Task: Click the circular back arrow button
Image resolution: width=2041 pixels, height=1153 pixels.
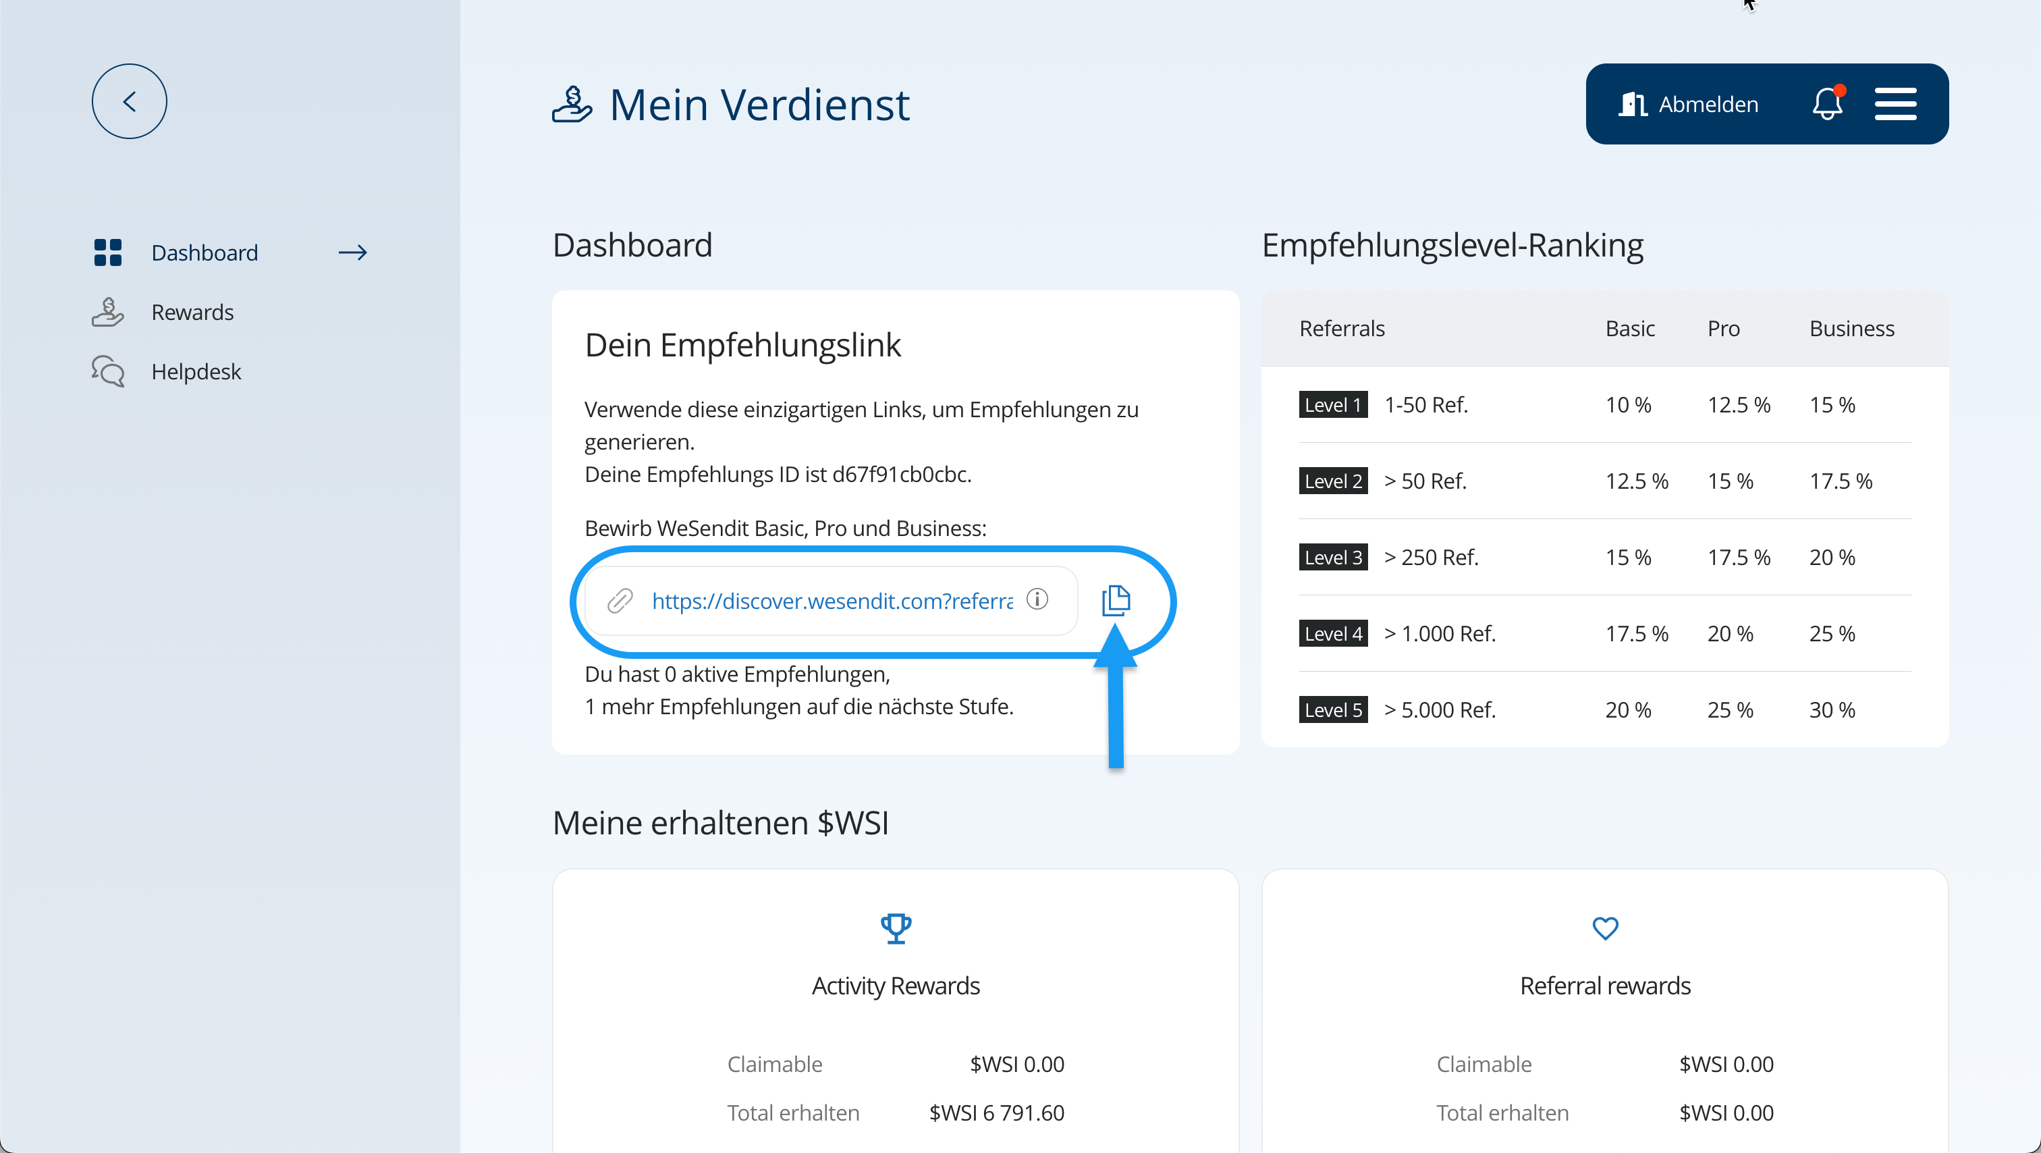Action: click(129, 101)
